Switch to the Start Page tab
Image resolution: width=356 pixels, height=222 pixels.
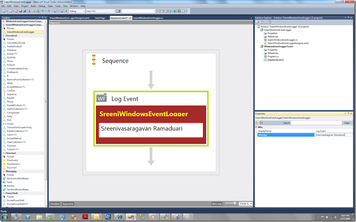(x=100, y=18)
